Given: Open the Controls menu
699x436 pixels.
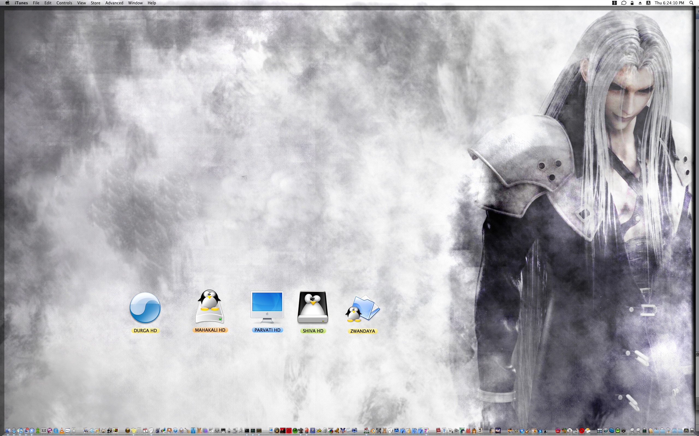Looking at the screenshot, I should coord(64,3).
